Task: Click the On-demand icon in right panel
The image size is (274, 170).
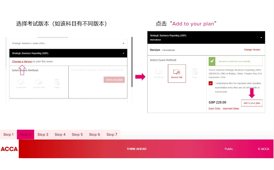Action: tap(159, 72)
